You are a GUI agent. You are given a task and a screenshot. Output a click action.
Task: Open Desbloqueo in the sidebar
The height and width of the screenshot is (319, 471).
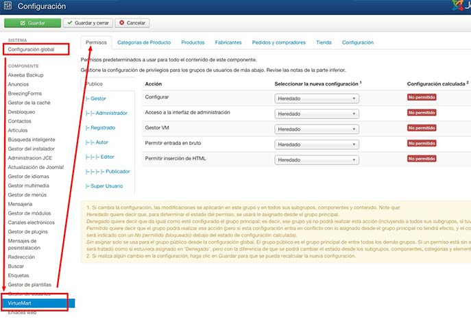(21, 112)
